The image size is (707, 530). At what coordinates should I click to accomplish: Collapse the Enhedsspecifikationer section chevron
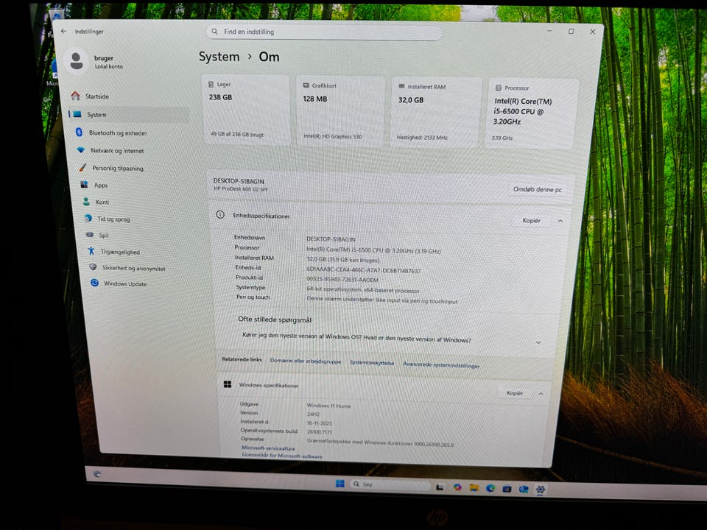[x=560, y=221]
